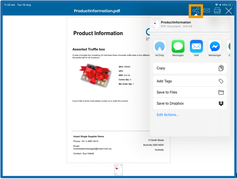Tap the printer icon in header

click(217, 10)
